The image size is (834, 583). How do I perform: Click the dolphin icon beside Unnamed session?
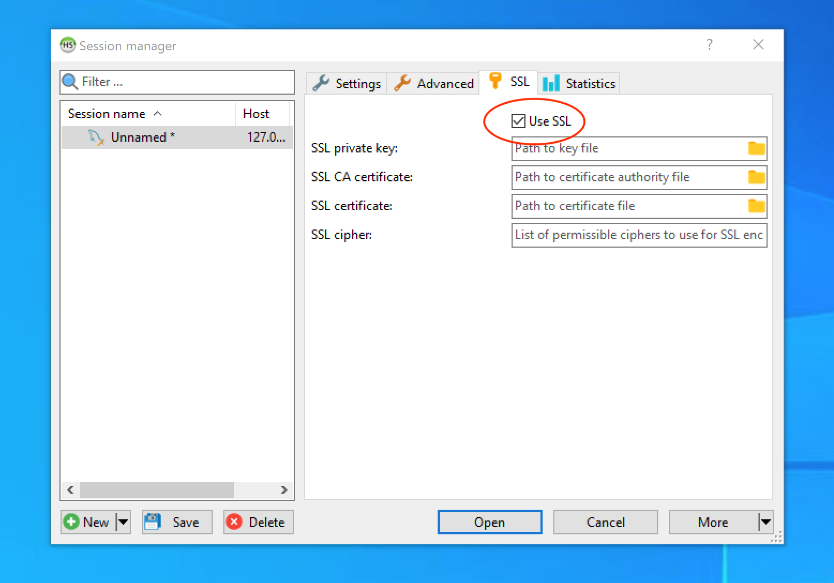pyautogui.click(x=96, y=137)
